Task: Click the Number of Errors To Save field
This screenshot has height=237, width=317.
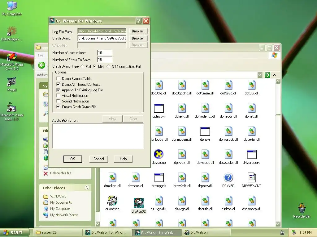Action: click(x=105, y=60)
